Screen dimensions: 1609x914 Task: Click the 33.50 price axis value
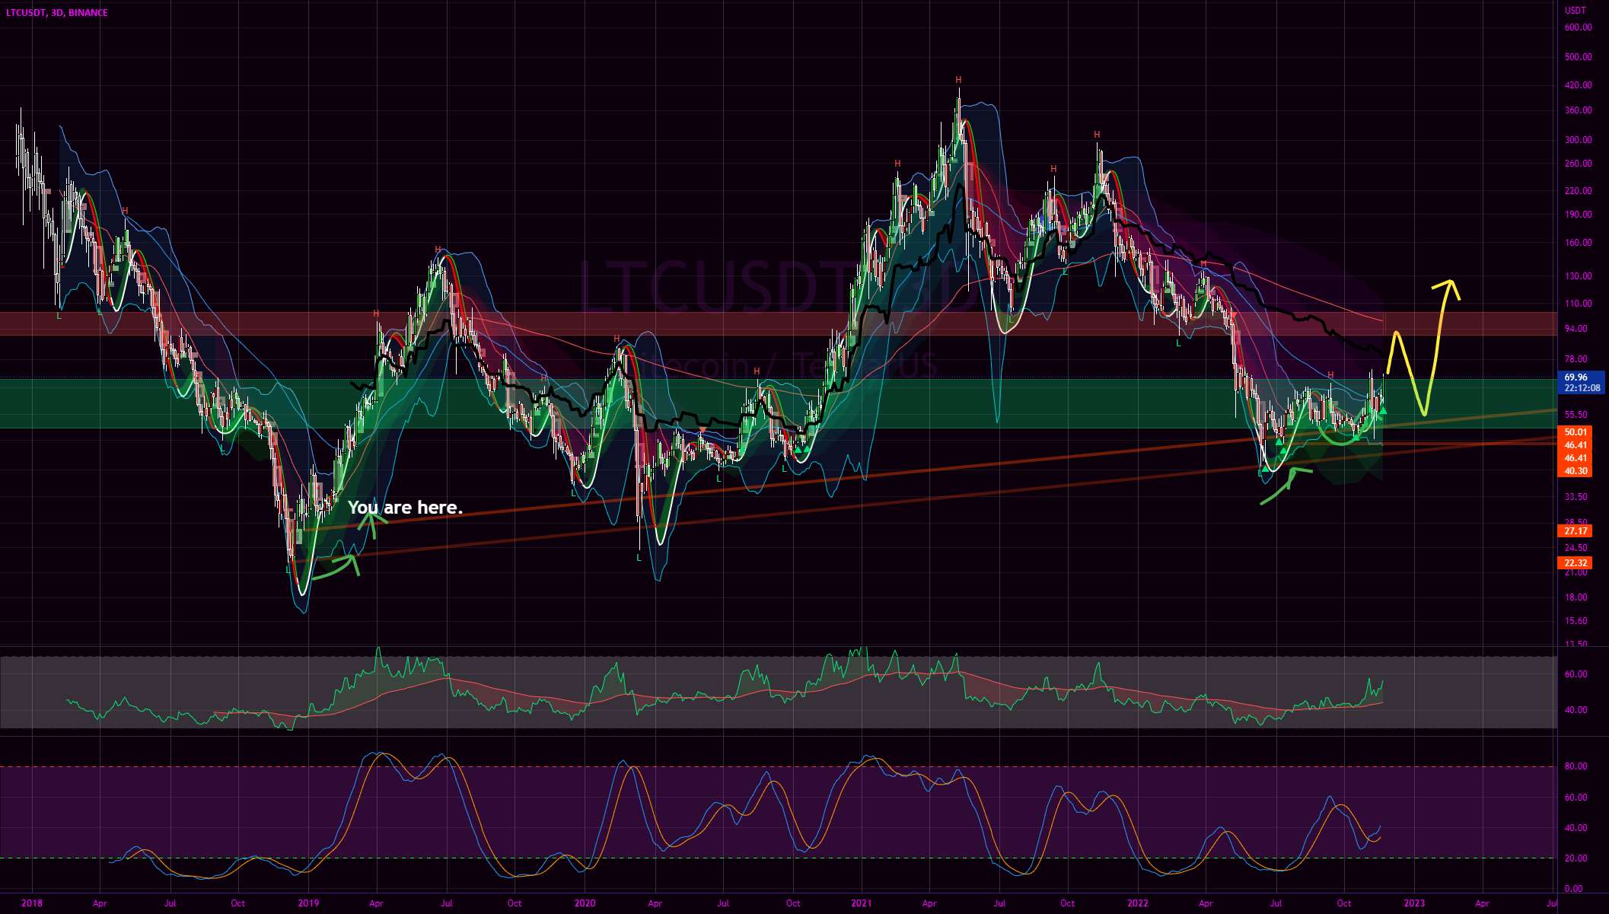click(x=1576, y=497)
